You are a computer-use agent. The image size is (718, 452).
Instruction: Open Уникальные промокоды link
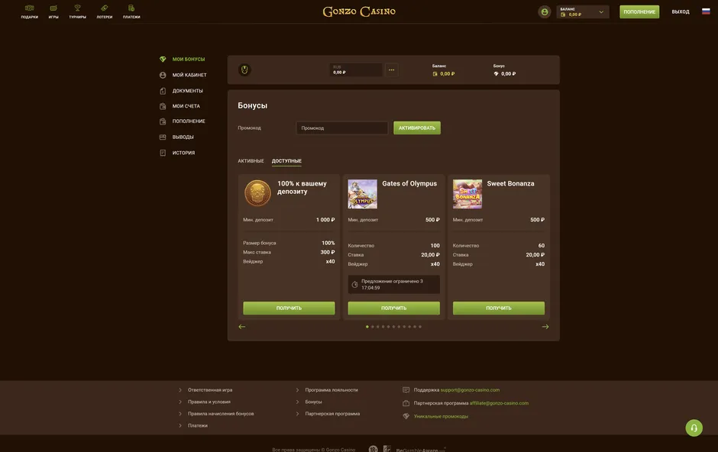(441, 416)
